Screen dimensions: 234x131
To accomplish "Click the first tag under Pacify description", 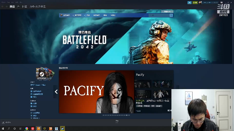I will [139, 106].
